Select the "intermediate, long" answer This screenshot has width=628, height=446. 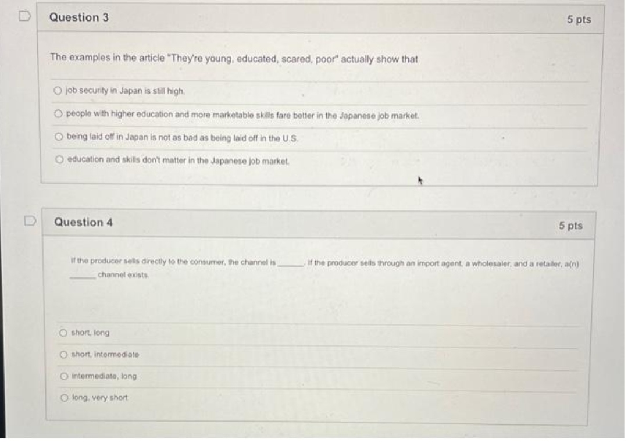[64, 376]
